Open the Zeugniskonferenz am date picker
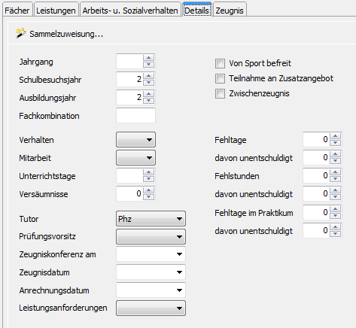The height and width of the screenshot is (328, 356). tap(179, 254)
